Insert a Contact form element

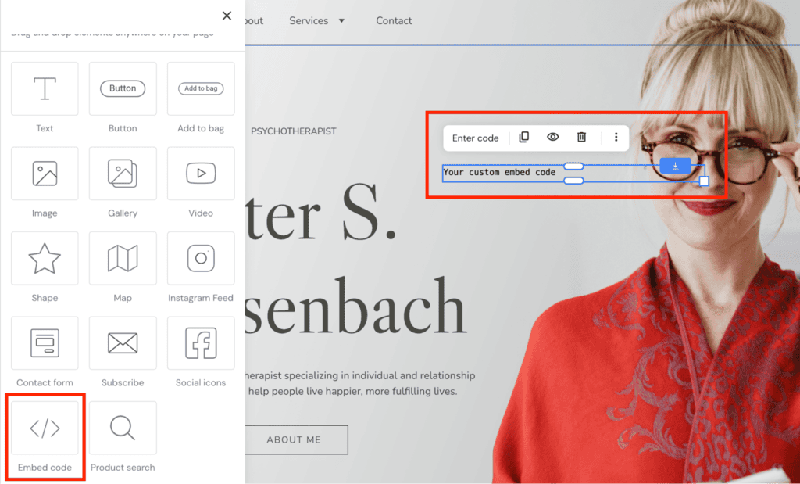[x=45, y=343]
